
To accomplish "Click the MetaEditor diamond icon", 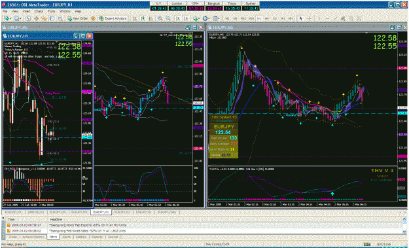I will pyautogui.click(x=93, y=18).
